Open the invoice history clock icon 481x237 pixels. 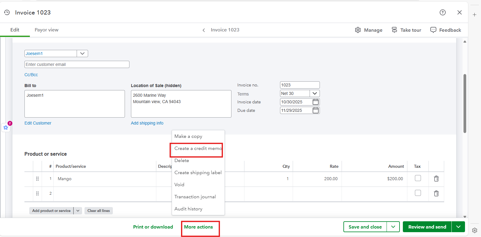click(7, 12)
